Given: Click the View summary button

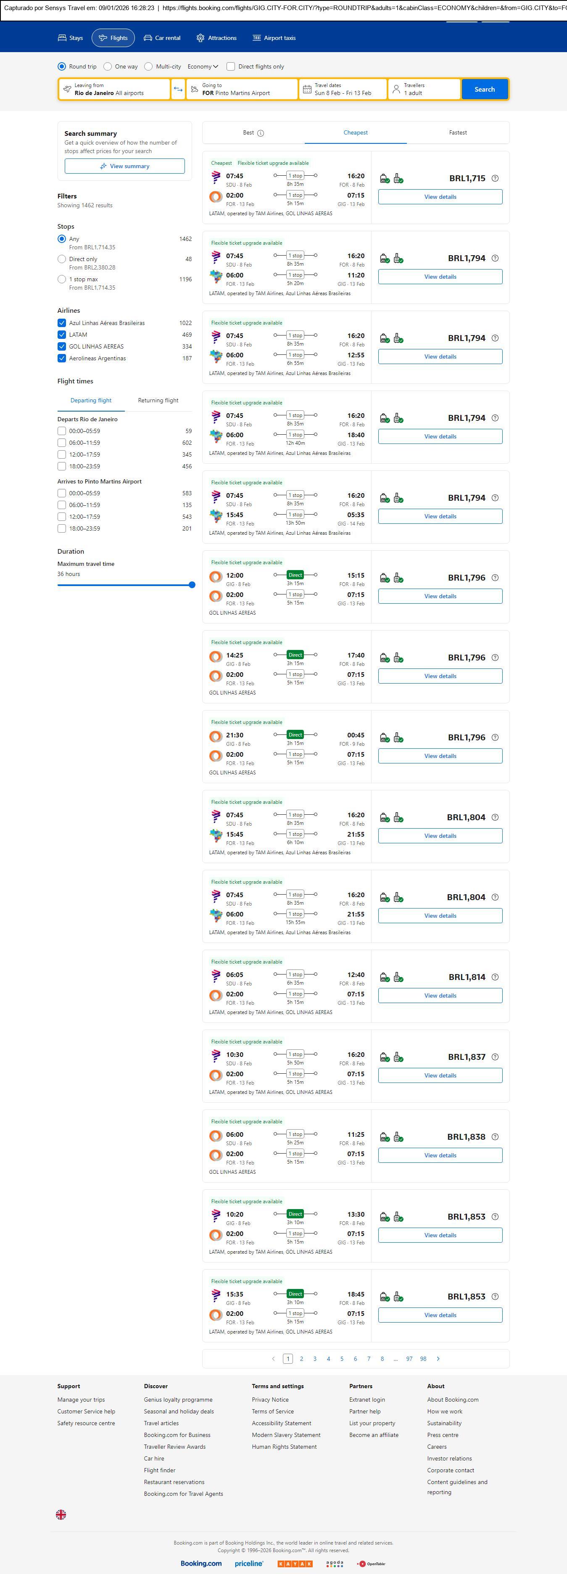Looking at the screenshot, I should pyautogui.click(x=125, y=166).
